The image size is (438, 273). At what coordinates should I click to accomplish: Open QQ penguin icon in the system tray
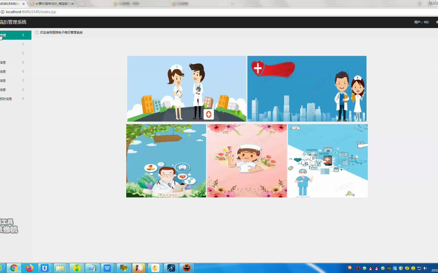click(370, 268)
